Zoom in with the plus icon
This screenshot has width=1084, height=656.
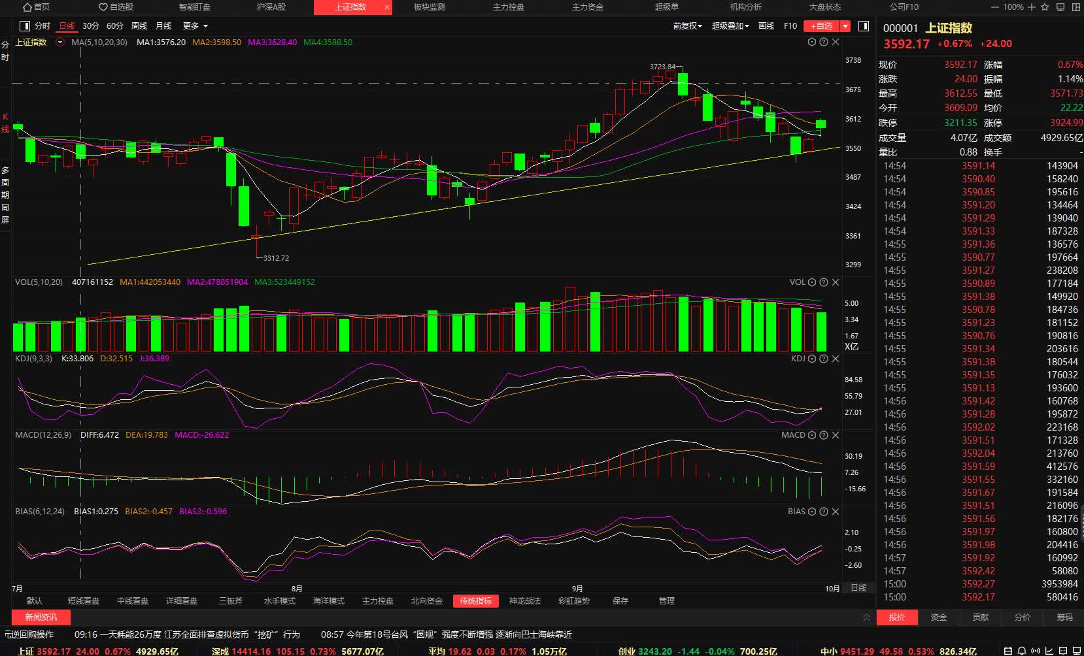(1032, 7)
